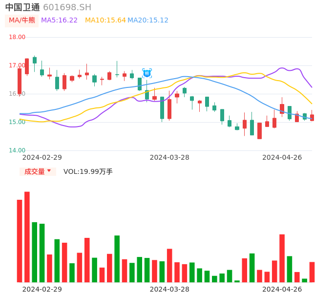This screenshot has width=335, height=296.
Task: Click the lowest red candlestick near 14.50
Action: pyautogui.click(x=260, y=131)
